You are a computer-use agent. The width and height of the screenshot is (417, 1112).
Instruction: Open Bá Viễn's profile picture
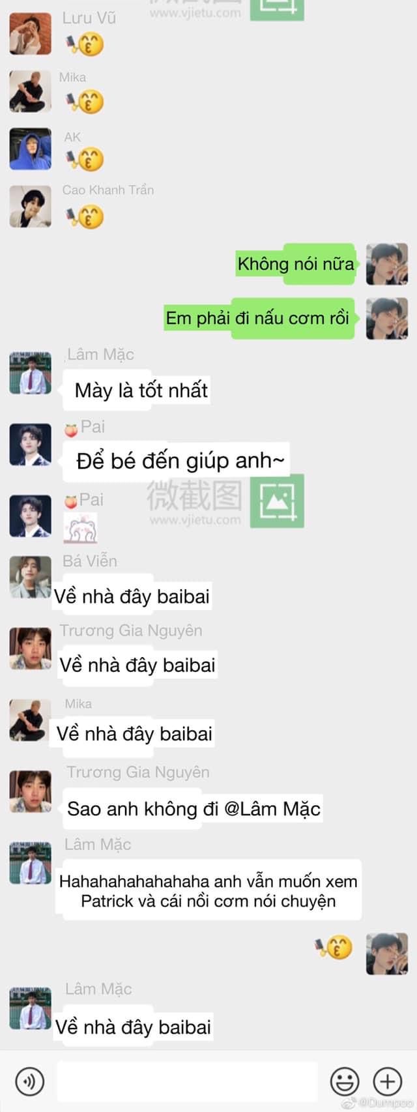30,577
